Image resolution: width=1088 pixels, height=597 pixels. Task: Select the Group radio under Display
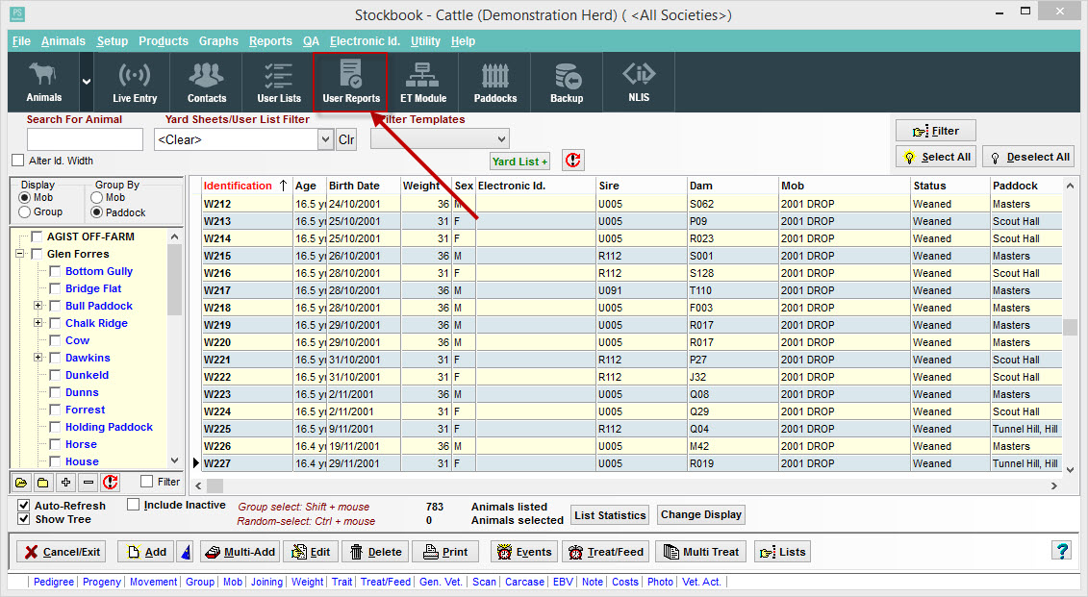(25, 212)
